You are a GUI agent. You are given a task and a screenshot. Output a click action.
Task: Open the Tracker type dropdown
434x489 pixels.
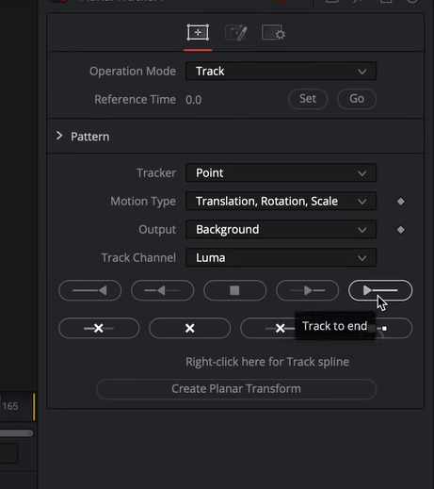(281, 172)
